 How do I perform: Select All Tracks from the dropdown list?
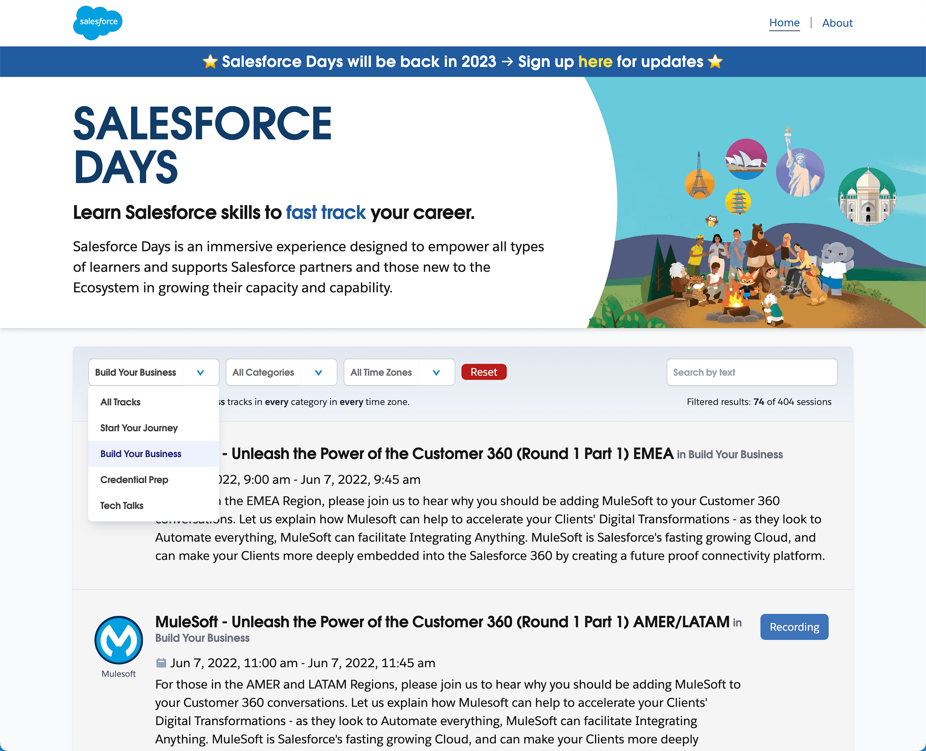coord(153,402)
